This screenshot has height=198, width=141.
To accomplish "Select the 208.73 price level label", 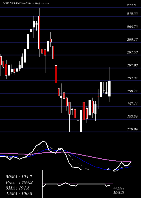I will (x=132, y=27).
